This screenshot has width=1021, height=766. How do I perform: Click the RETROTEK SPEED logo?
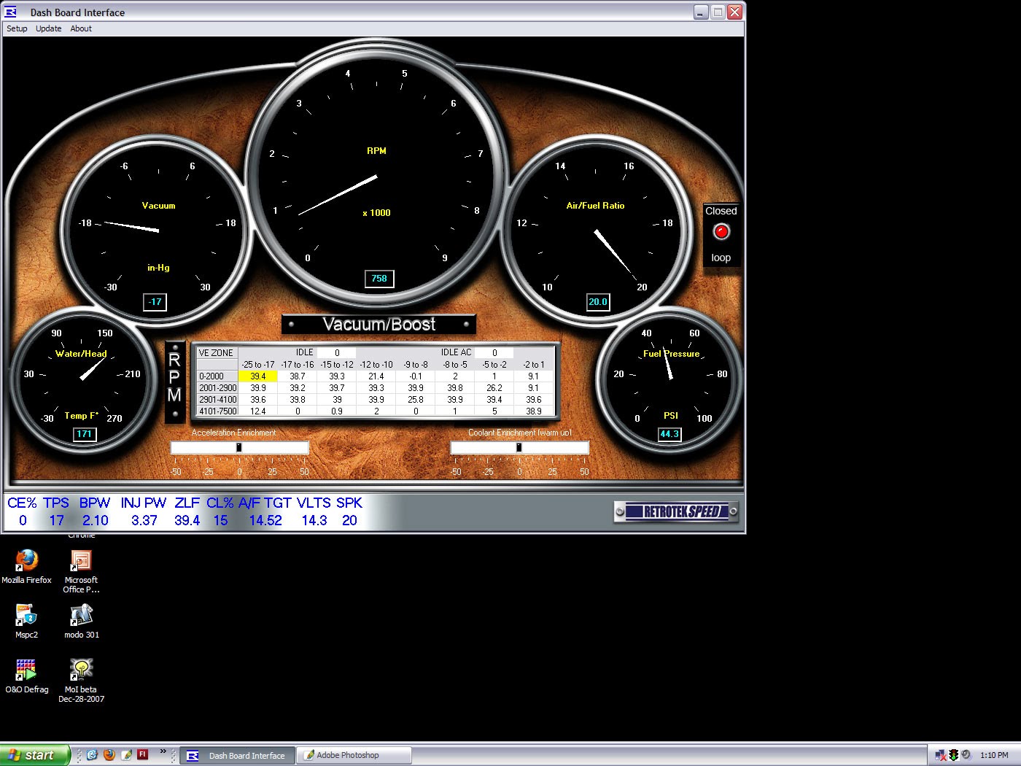(675, 511)
